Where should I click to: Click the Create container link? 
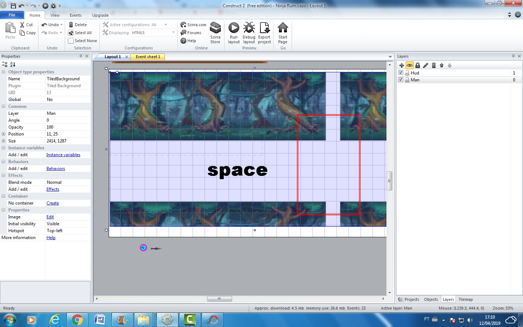53,203
